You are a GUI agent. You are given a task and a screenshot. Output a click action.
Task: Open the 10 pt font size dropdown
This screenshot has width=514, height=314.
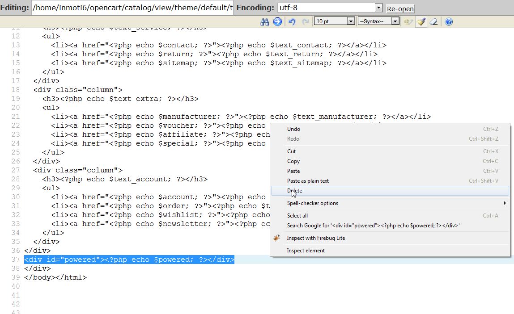[x=334, y=21]
